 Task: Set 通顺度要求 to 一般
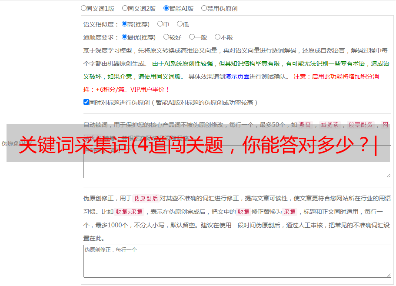(x=192, y=37)
